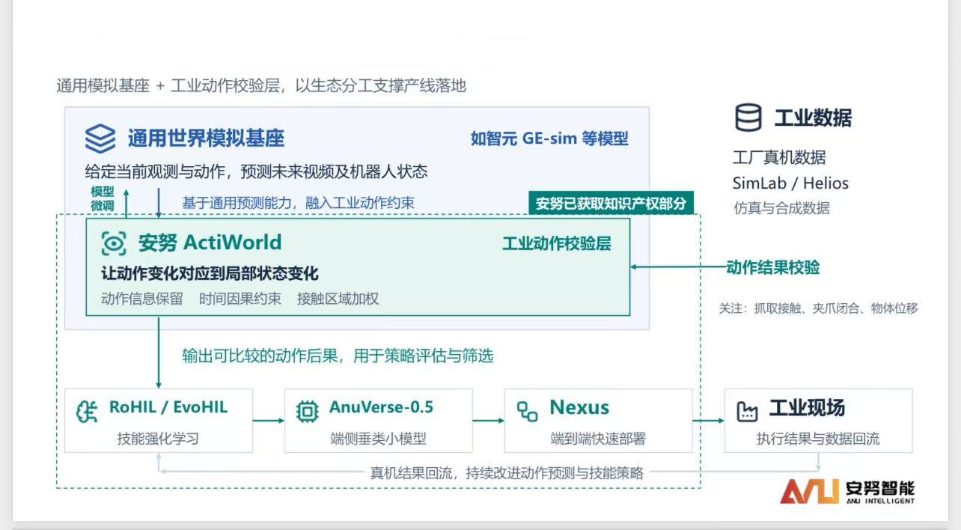Viewport: 961px width, 530px height.
Task: Click 基于通用预测能力，融入工业动作约束 text
Action: tap(298, 203)
